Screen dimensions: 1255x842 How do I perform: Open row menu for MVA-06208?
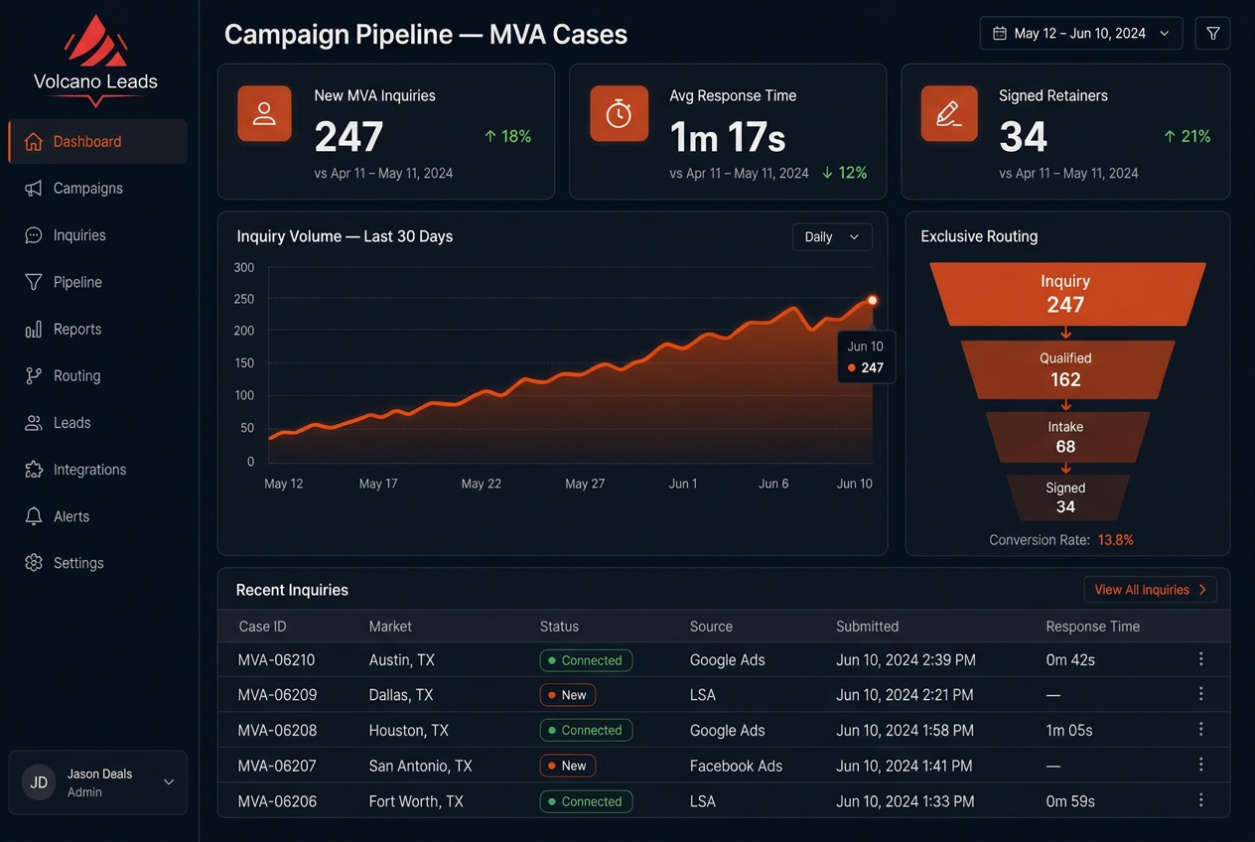pos(1201,729)
